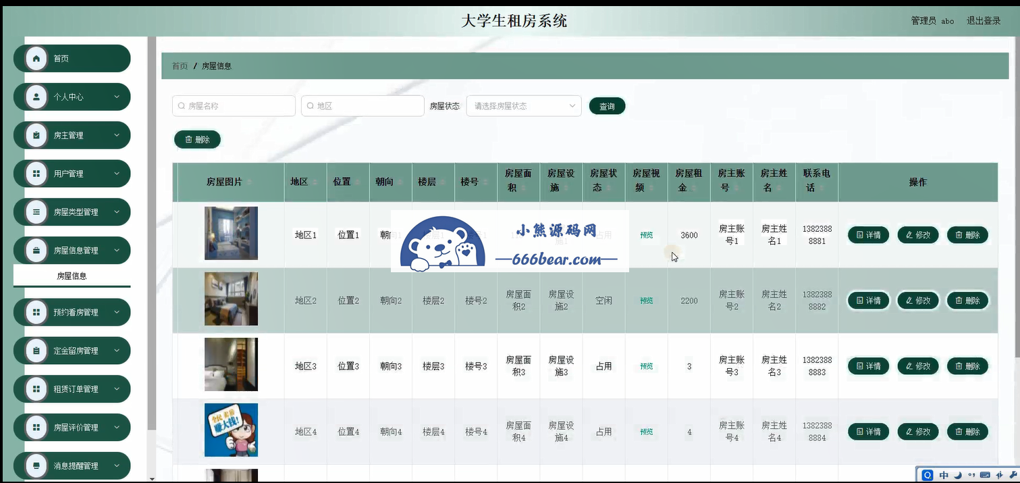Expand the 房主管理 menu chevron

[x=117, y=136]
